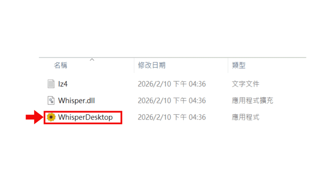Screen dimensions: 332x187
Task: Select the WhisperDesktop file name
Action: click(x=85, y=117)
